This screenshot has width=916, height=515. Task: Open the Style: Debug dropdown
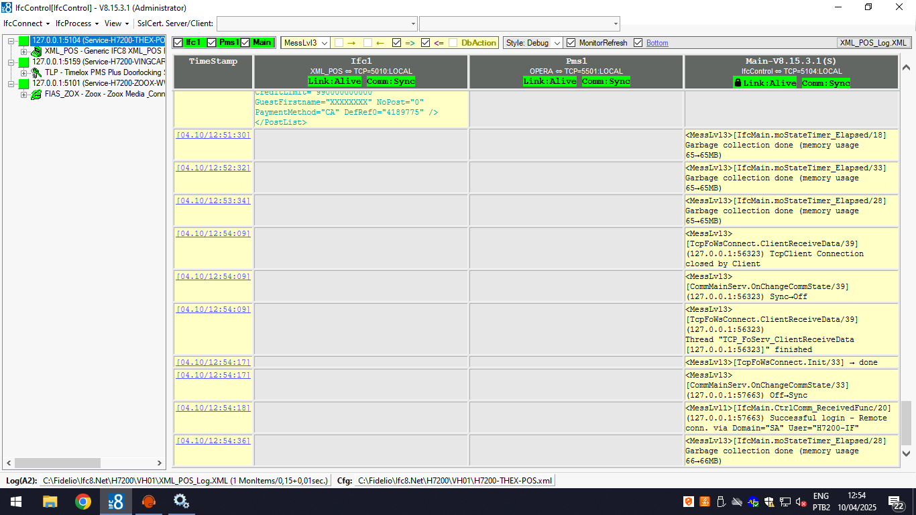pos(533,43)
